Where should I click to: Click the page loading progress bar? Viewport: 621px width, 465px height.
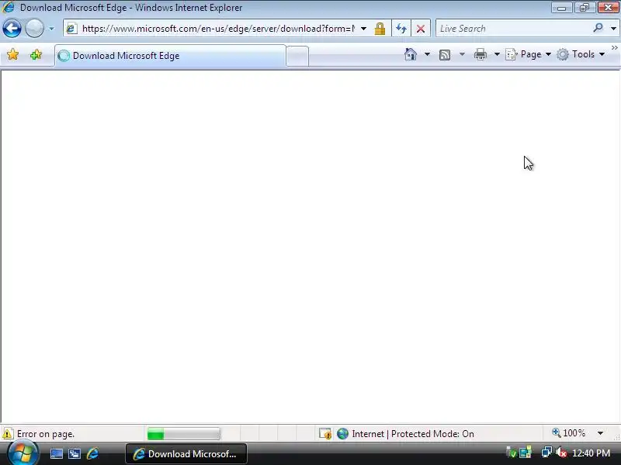[183, 434]
